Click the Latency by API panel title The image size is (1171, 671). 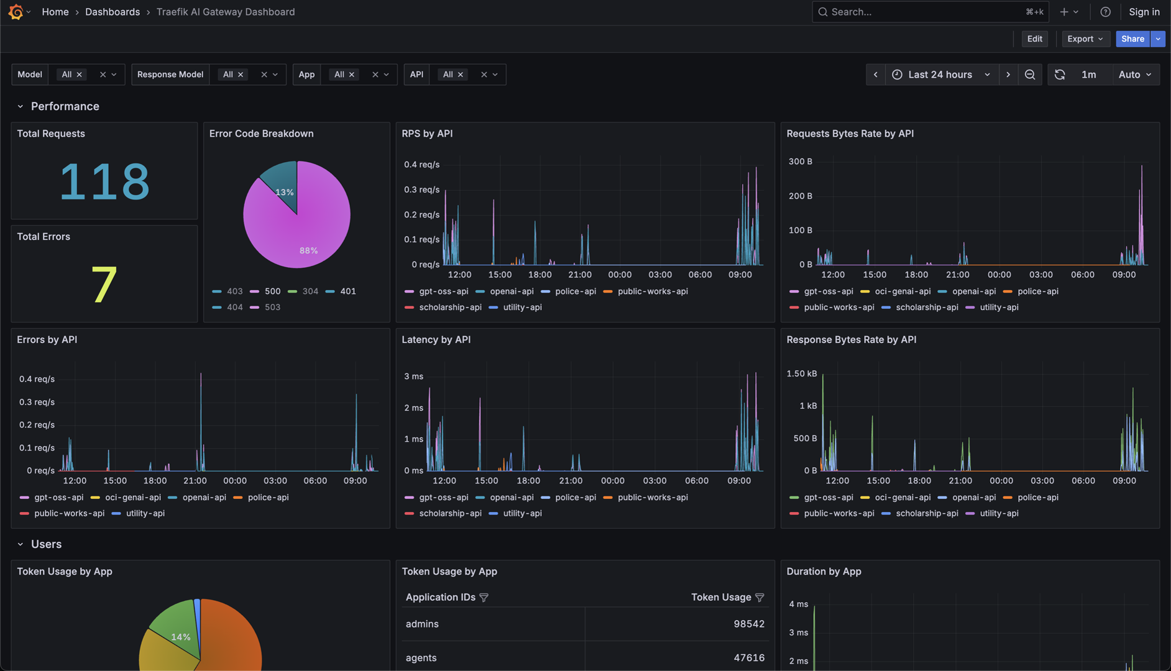pos(436,340)
